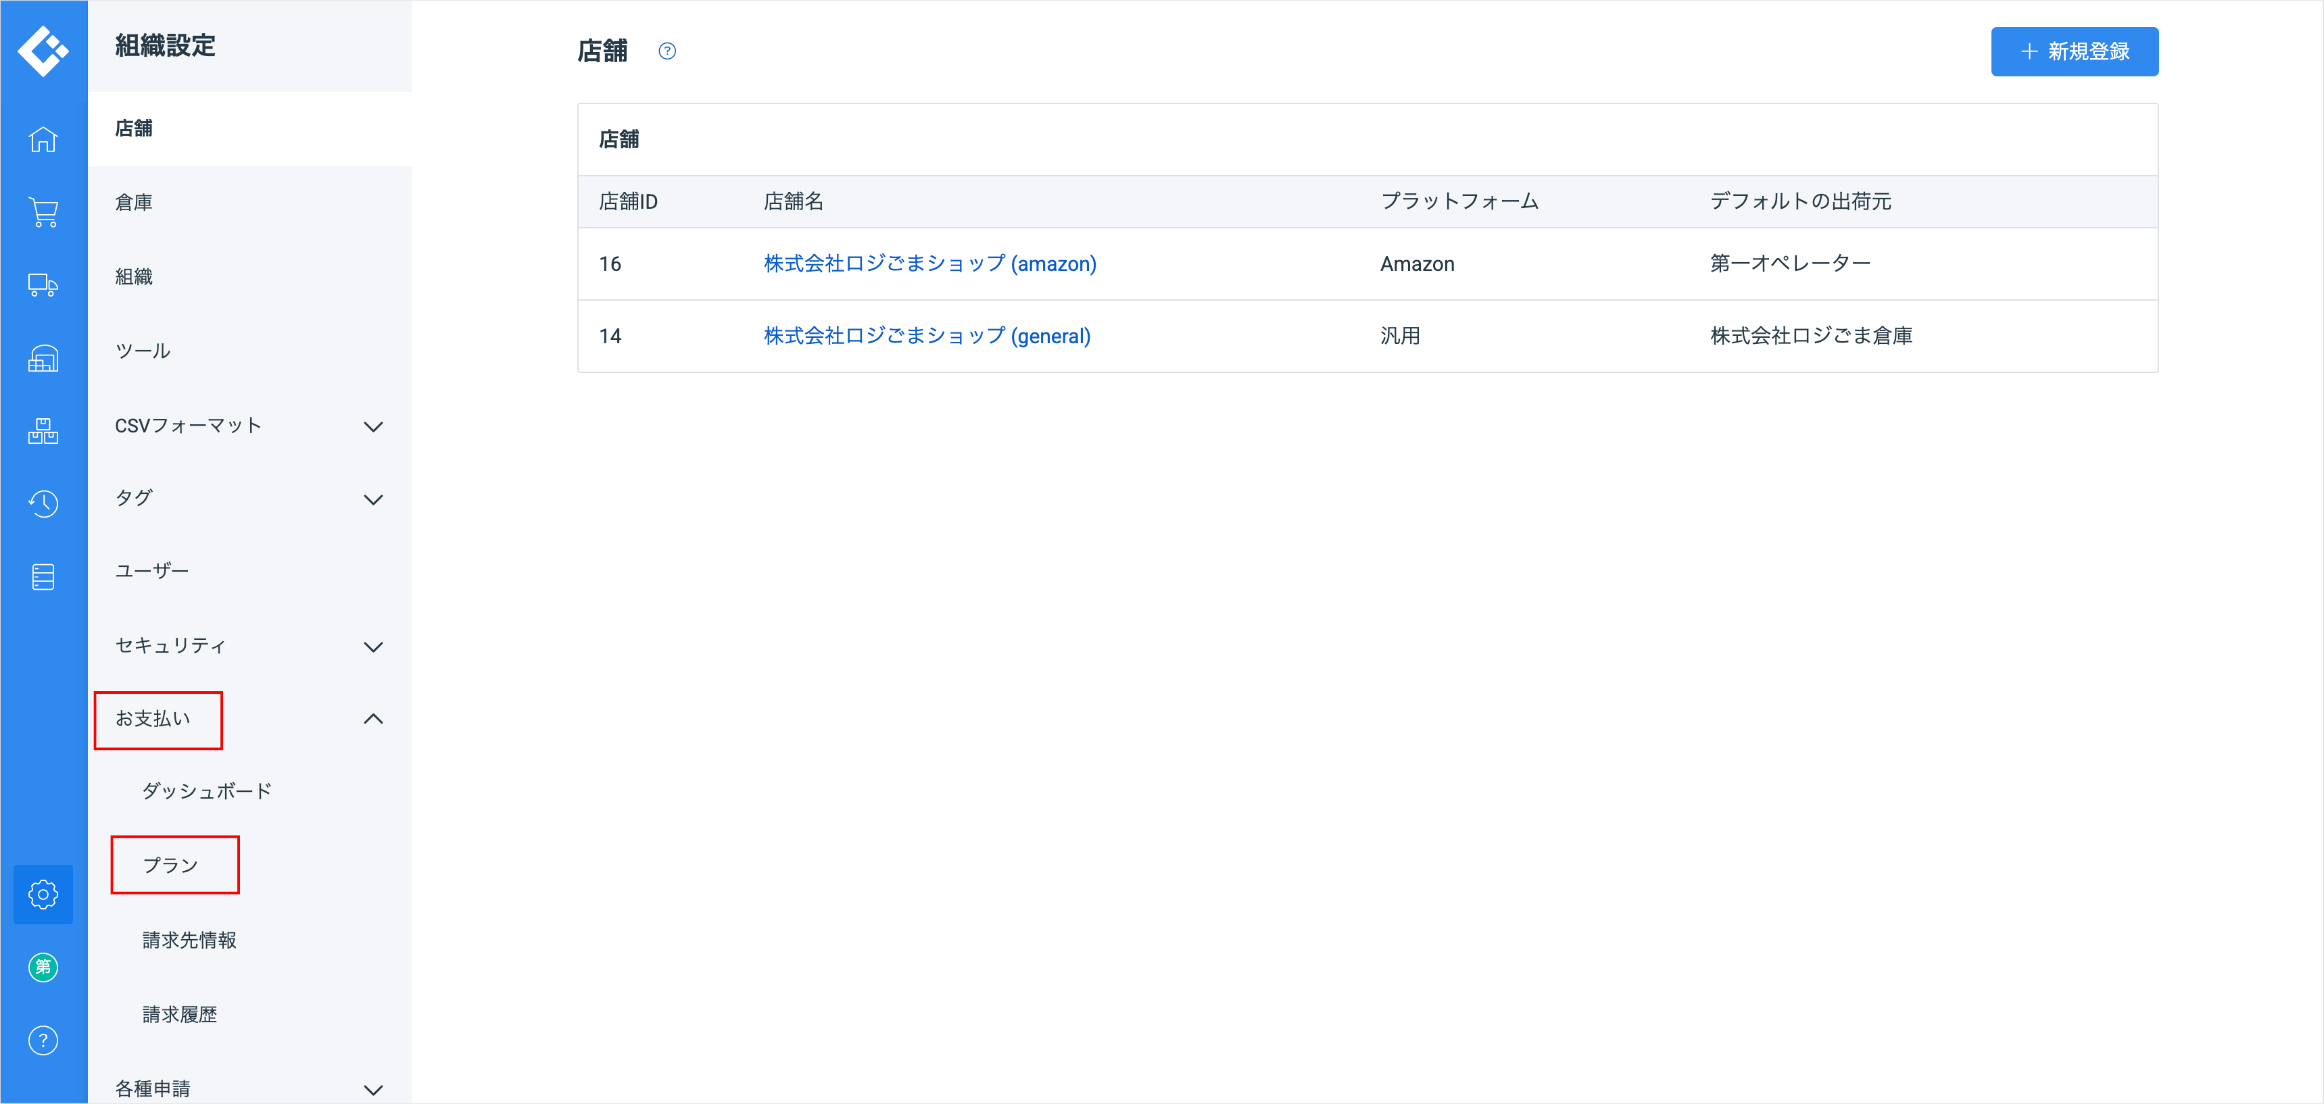Click the green 第 user avatar
The image size is (2324, 1104).
click(43, 967)
